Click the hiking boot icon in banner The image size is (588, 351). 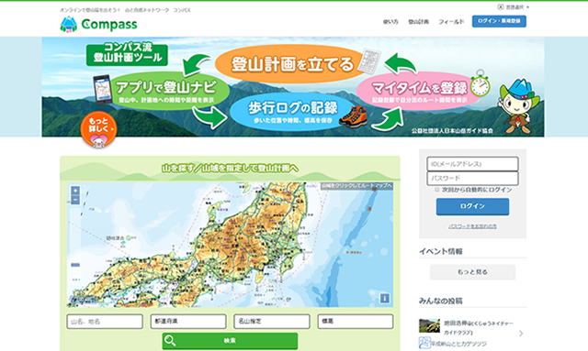pyautogui.click(x=353, y=116)
